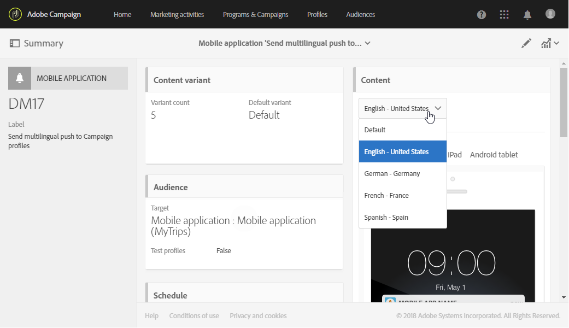Image resolution: width=569 pixels, height=328 pixels.
Task: Open the Audience block header
Action: click(x=244, y=187)
